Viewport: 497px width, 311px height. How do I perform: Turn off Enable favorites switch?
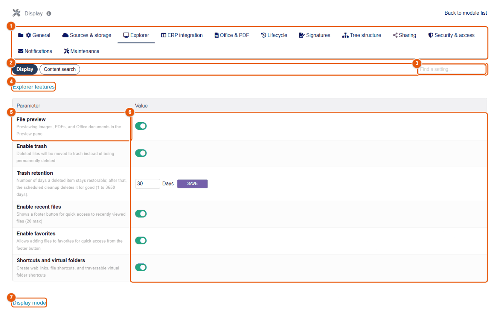pyautogui.click(x=141, y=240)
